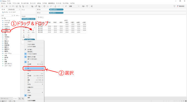Click the save workbook icon
This screenshot has width=187, height=102.
point(17,6)
